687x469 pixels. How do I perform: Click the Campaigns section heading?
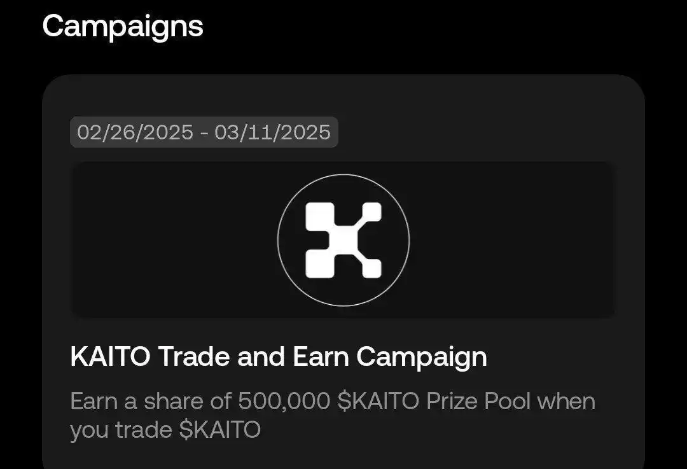[123, 26]
